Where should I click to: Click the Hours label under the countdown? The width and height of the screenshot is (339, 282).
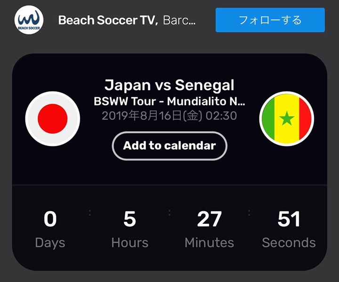[130, 243]
